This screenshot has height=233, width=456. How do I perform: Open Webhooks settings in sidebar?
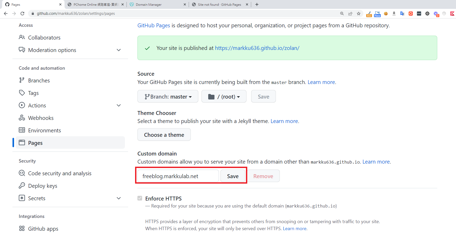pyautogui.click(x=41, y=118)
